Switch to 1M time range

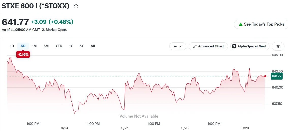34,46
